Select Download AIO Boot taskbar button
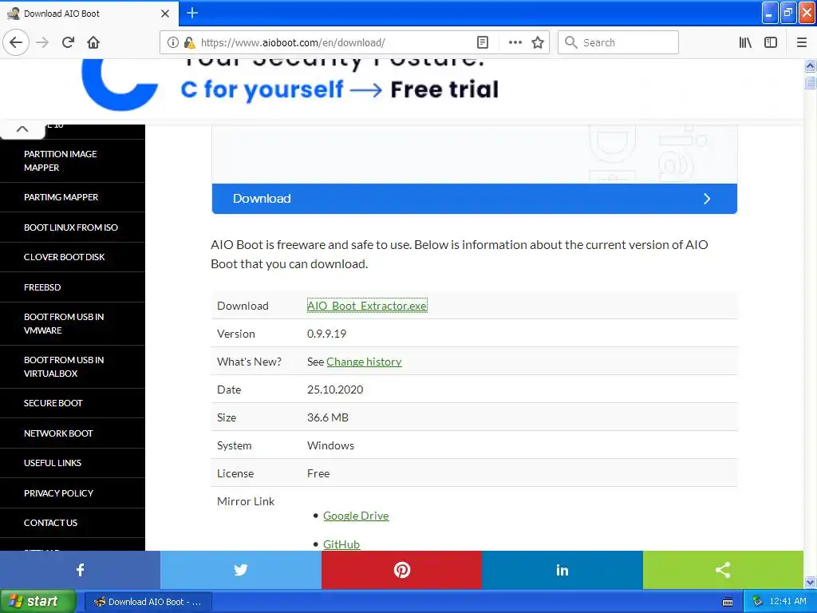817x613 pixels. (148, 602)
